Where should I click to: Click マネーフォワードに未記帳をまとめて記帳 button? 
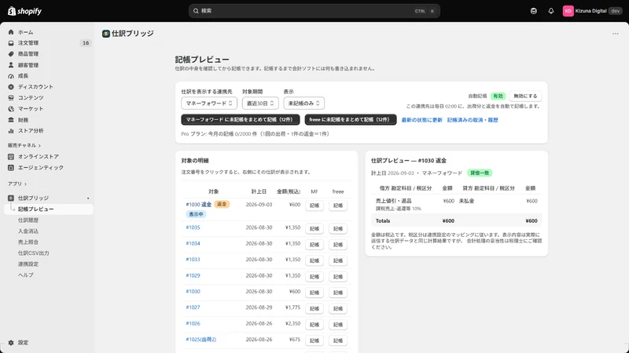[x=241, y=120]
